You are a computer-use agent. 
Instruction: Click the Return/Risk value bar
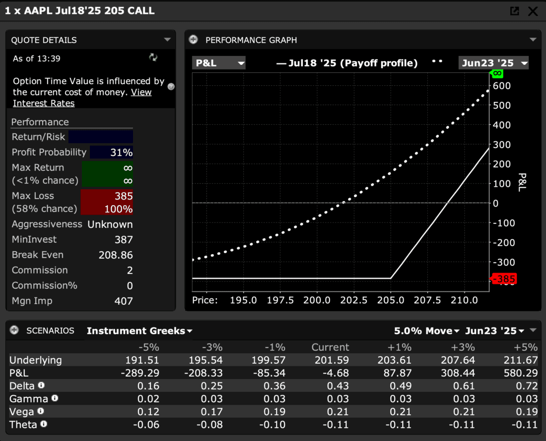101,137
